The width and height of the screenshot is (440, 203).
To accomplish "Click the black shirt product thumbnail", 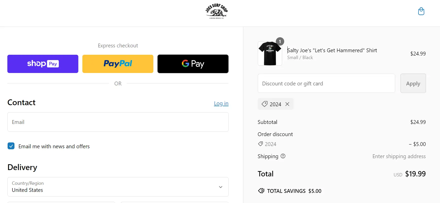I will pos(270,54).
